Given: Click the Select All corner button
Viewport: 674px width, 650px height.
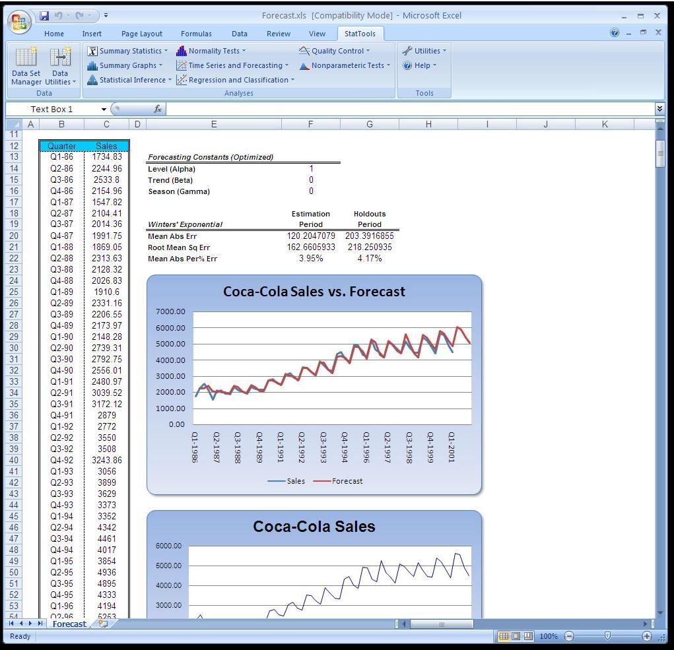Looking at the screenshot, I should 14,125.
